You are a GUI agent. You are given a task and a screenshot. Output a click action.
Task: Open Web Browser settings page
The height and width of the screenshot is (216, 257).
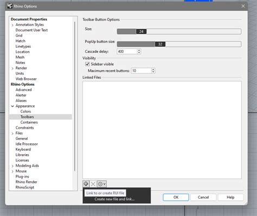tap(26, 79)
